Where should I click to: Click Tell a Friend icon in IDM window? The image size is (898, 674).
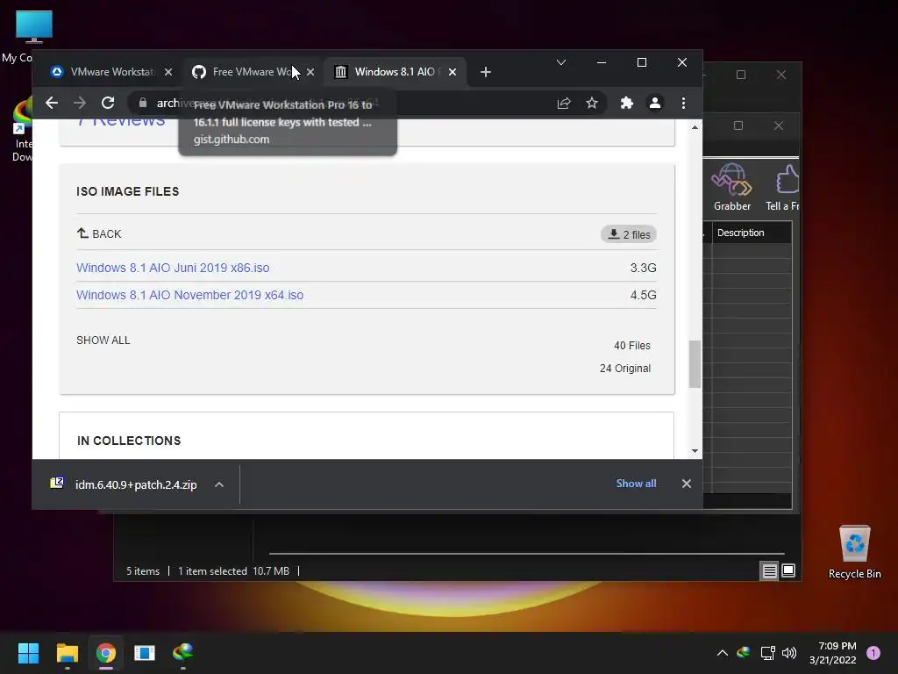pyautogui.click(x=782, y=188)
